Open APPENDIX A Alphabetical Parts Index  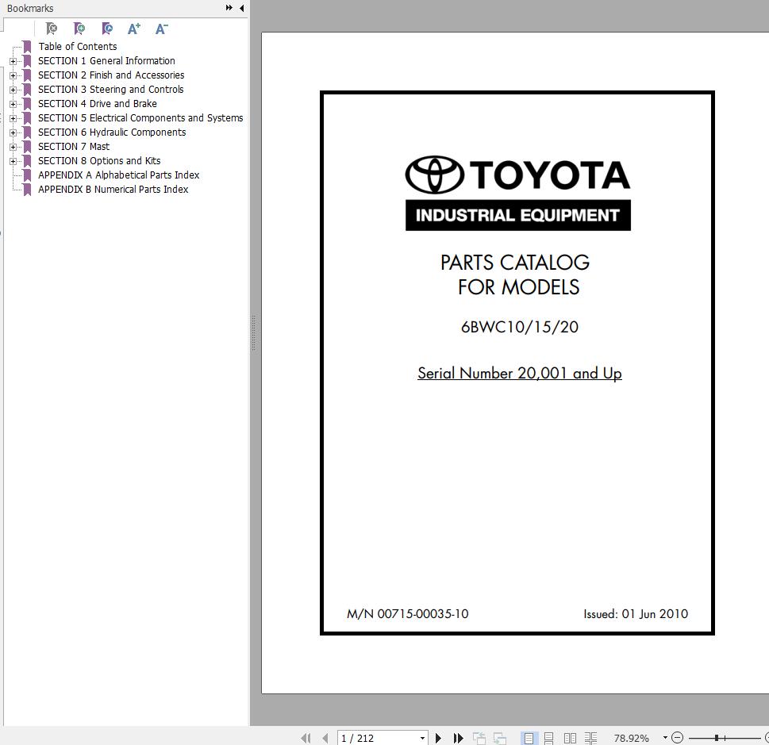118,175
